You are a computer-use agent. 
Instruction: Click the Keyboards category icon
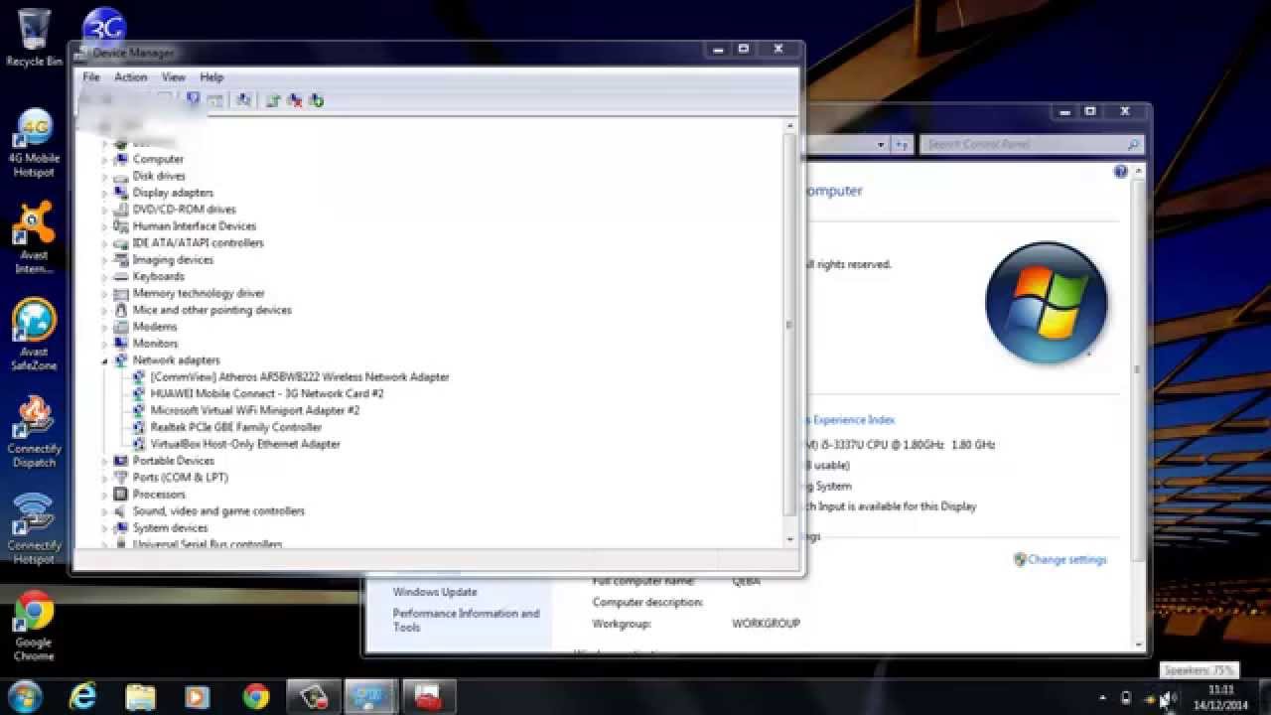coord(121,277)
